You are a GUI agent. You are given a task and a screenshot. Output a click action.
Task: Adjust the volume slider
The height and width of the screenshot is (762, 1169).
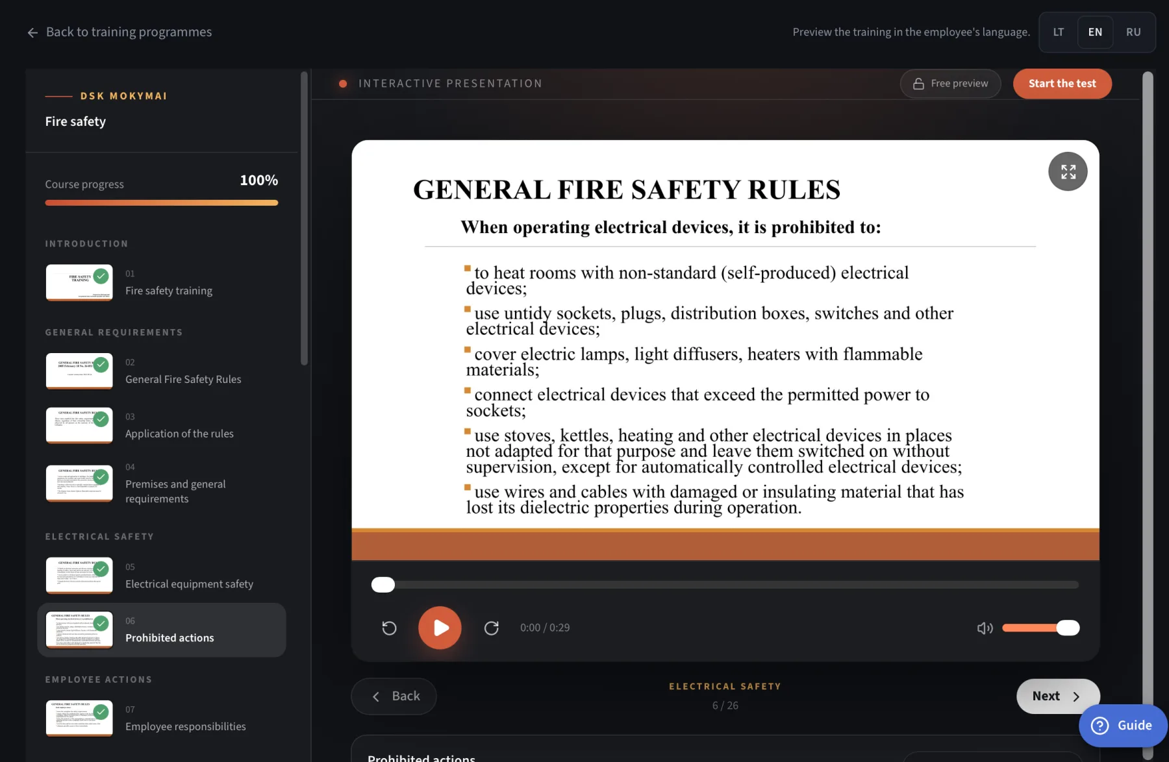(1040, 628)
